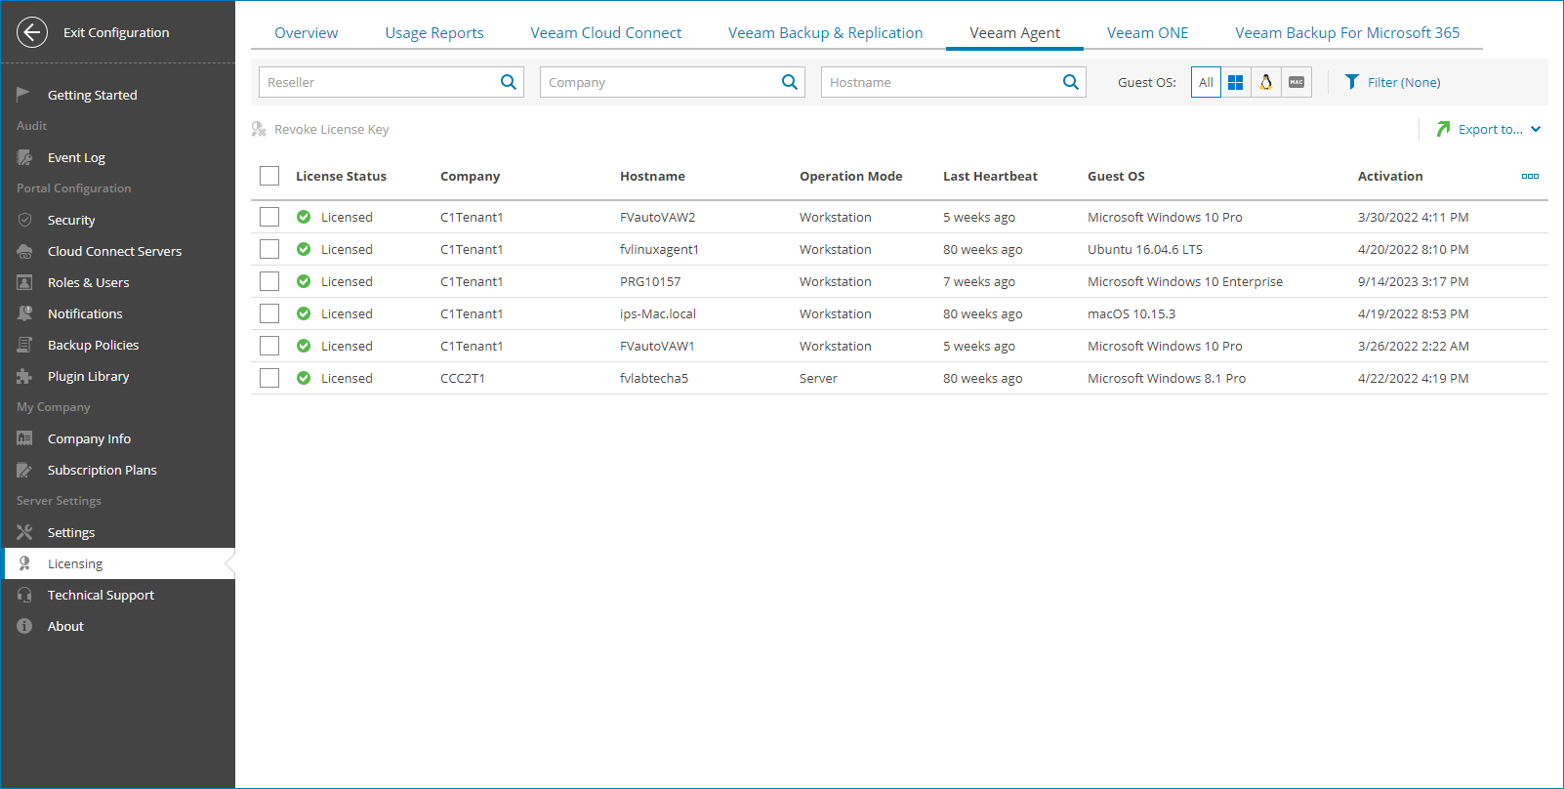Click the Company search magnifier icon
The height and width of the screenshot is (789, 1564).
pyautogui.click(x=790, y=82)
